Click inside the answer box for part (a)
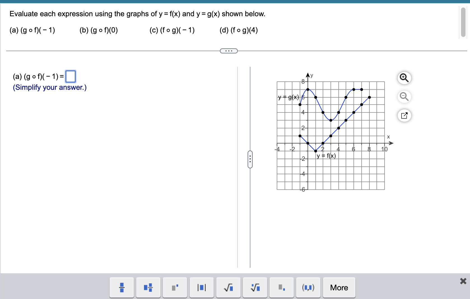The width and height of the screenshot is (470, 299). pos(71,76)
